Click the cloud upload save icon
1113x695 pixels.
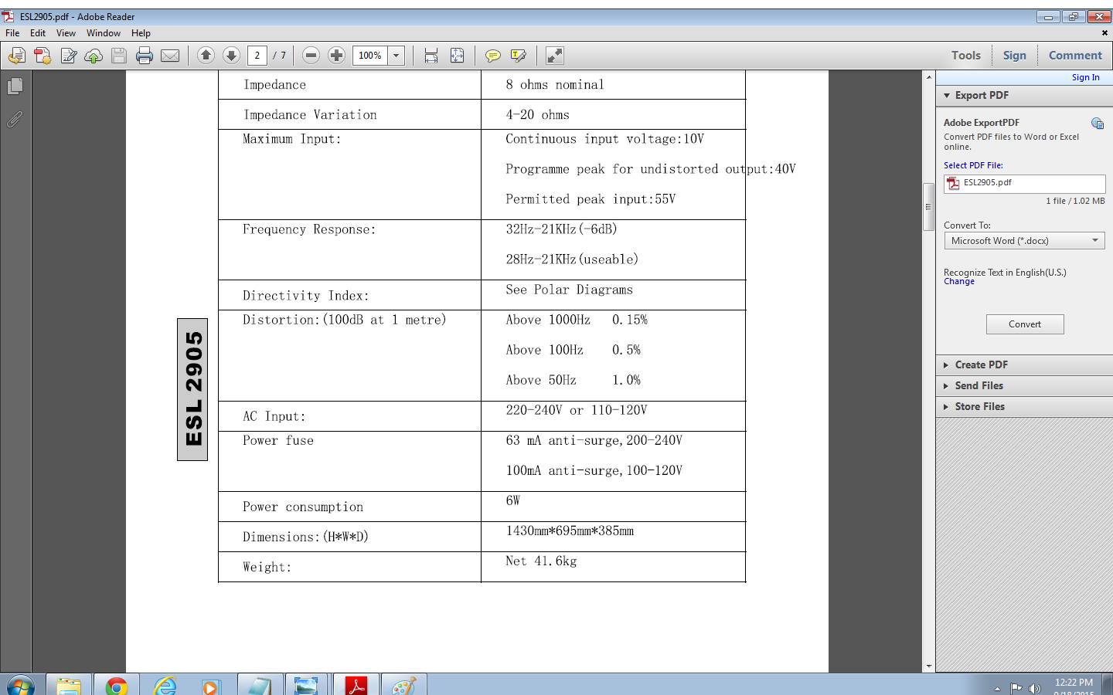click(x=94, y=56)
